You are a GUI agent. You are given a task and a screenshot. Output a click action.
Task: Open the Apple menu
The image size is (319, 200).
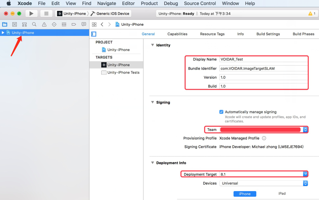[9, 3]
